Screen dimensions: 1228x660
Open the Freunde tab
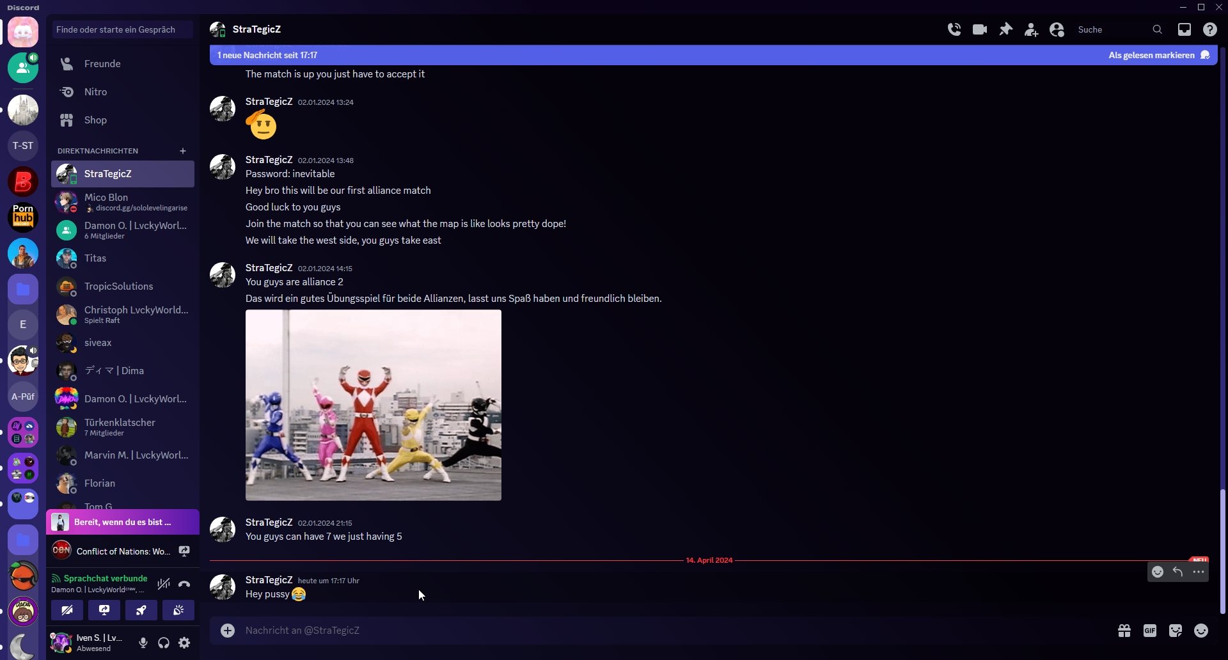(102, 64)
